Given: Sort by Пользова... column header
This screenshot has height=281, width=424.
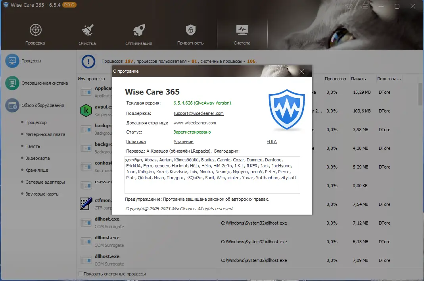Looking at the screenshot, I should point(389,79).
